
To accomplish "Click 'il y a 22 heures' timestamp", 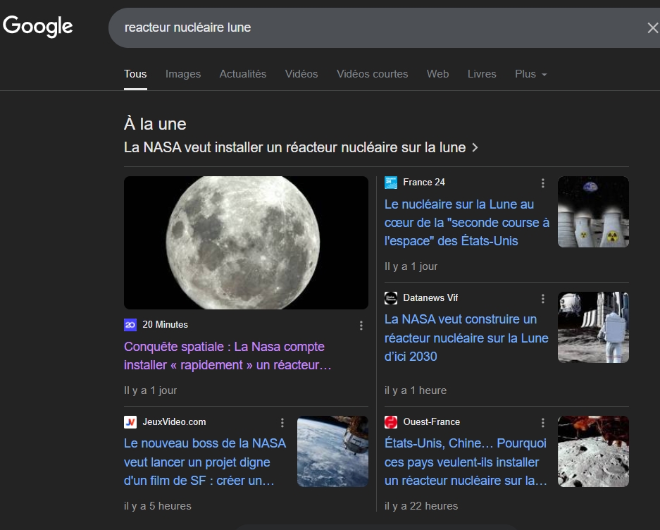I will [421, 506].
